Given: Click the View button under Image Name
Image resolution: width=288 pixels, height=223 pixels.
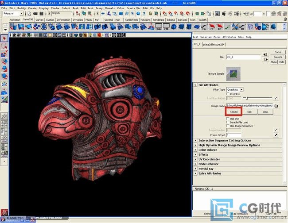Looking at the screenshot, I should pyautogui.click(x=265, y=111).
